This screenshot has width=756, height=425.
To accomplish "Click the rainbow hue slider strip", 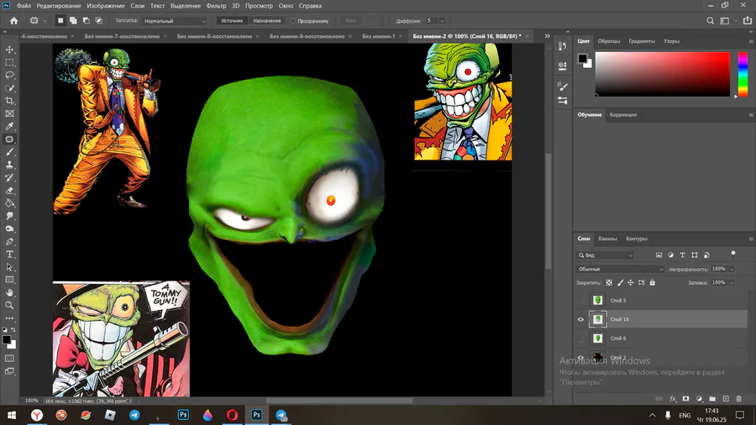I will point(743,74).
